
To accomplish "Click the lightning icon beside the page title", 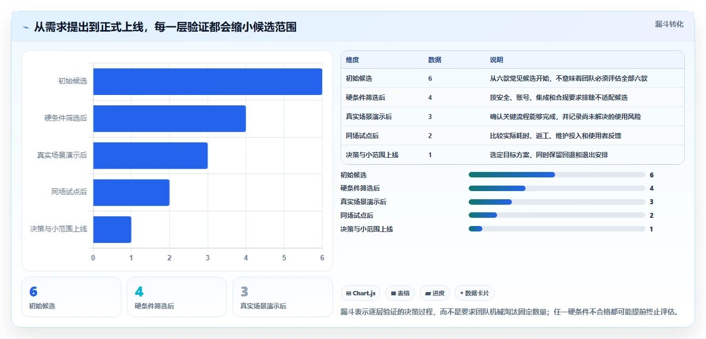I will (26, 27).
